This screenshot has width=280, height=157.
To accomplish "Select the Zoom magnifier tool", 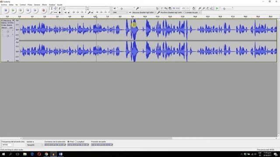I will tap(52, 13).
